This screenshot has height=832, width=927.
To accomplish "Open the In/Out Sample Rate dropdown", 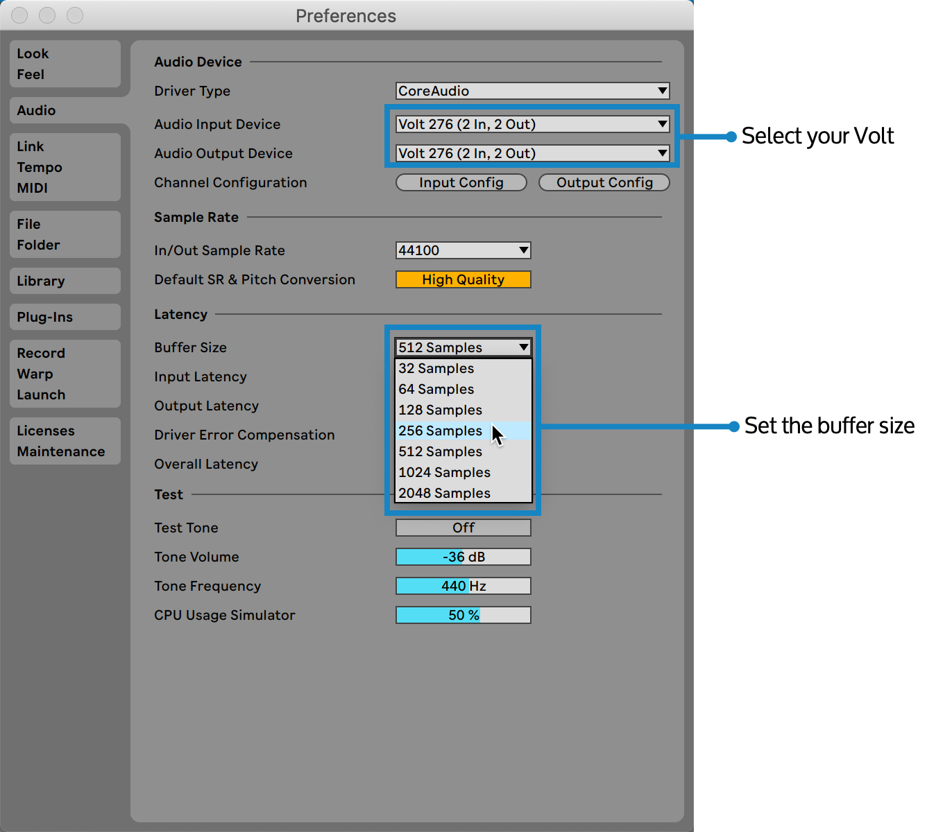I will 462,250.
